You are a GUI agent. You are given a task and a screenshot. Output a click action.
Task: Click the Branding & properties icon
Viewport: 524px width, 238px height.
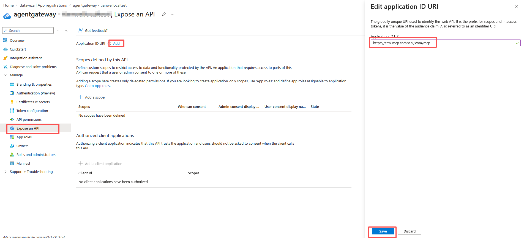(x=12, y=84)
